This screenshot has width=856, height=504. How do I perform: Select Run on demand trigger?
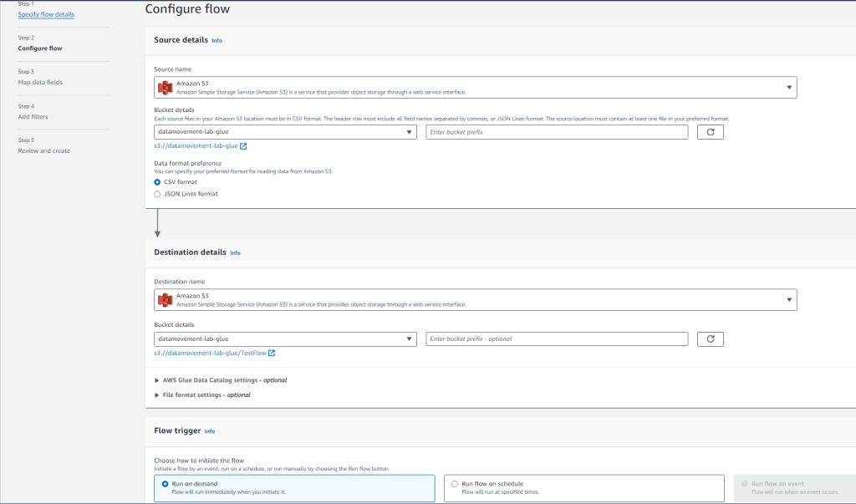(x=165, y=484)
